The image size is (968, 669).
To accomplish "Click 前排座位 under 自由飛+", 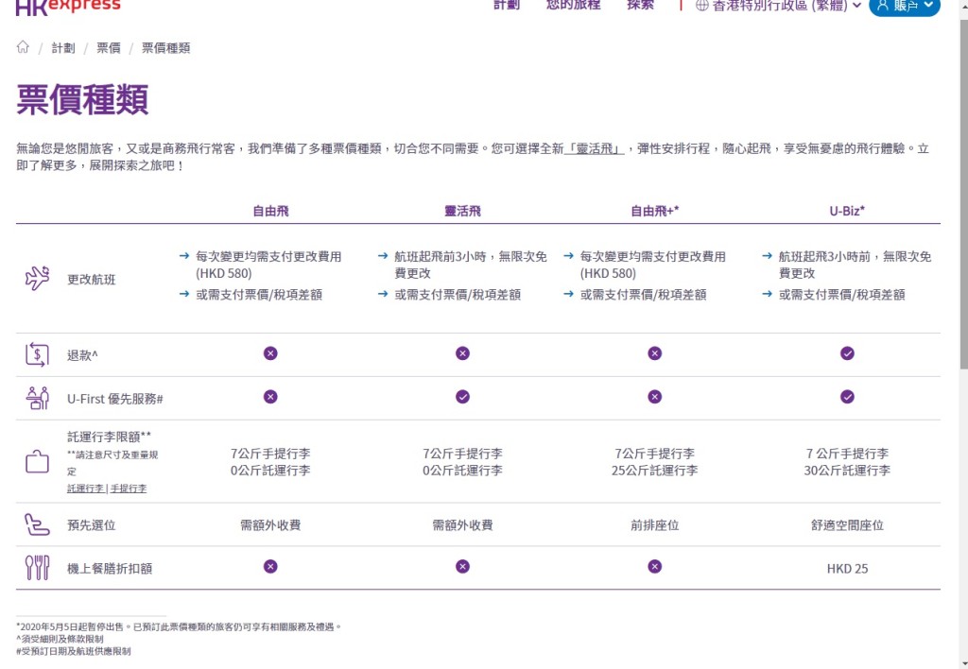I will (x=655, y=525).
